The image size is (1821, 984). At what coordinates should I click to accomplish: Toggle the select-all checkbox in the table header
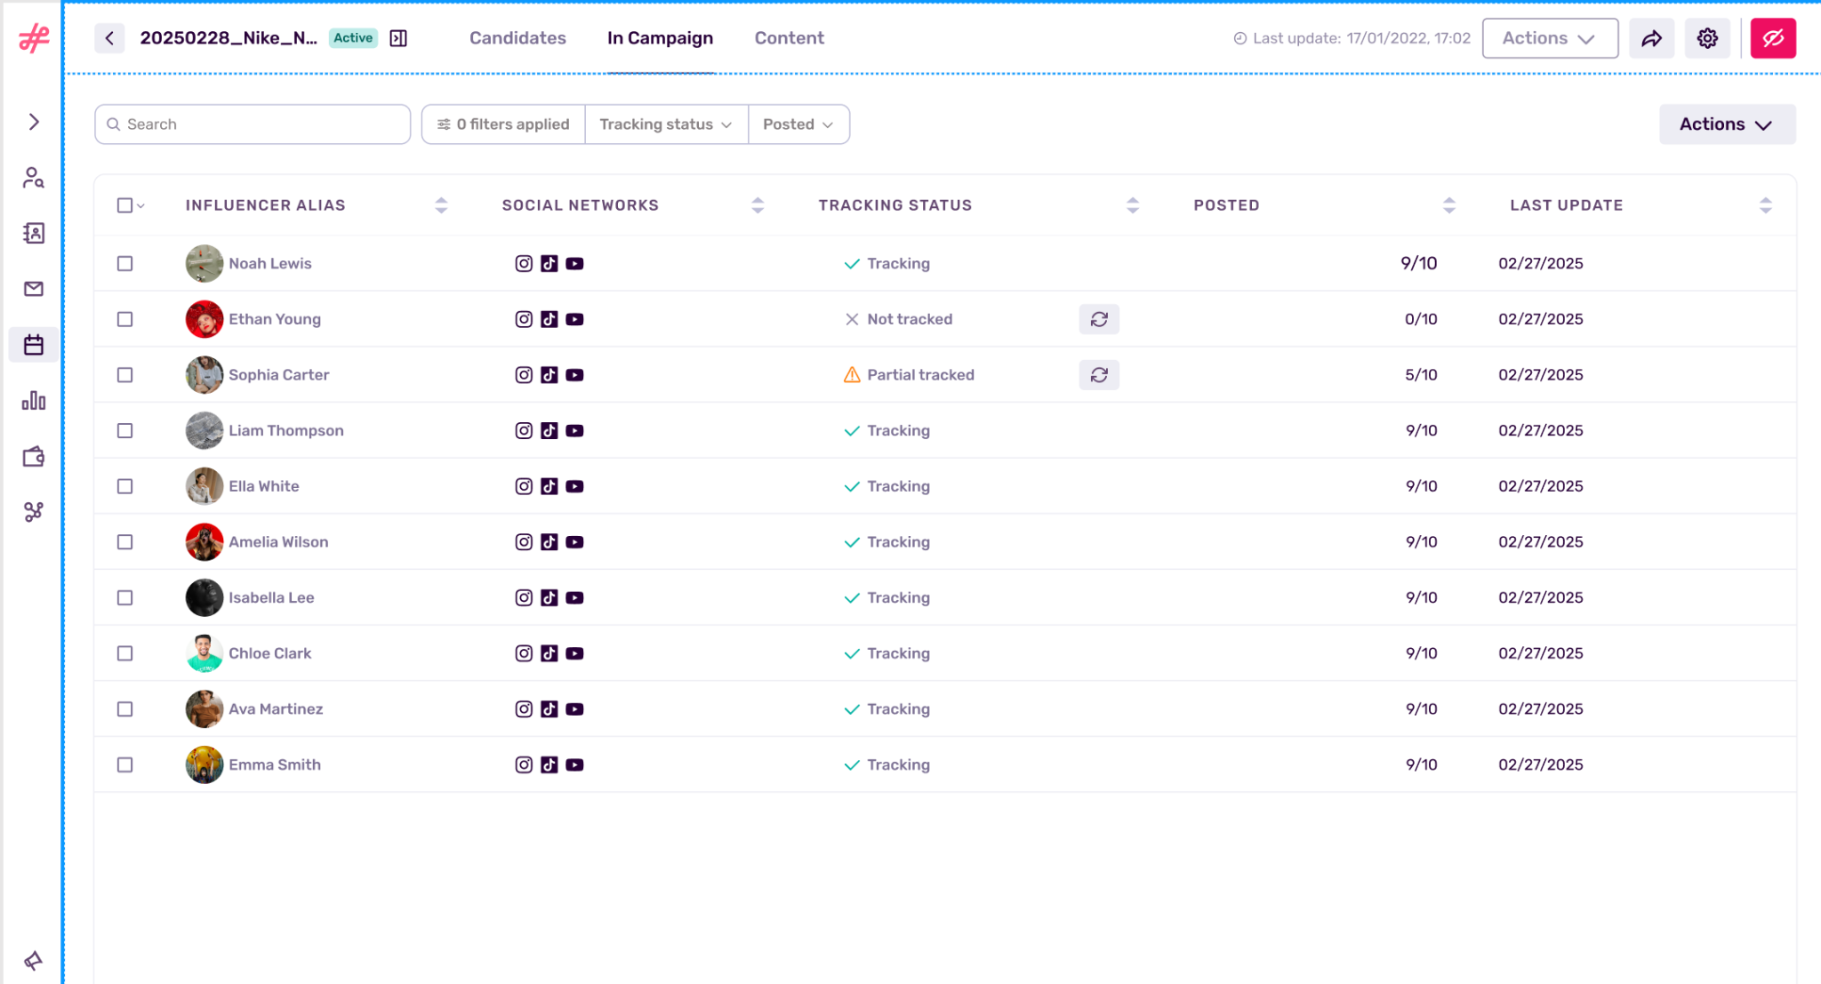[124, 205]
